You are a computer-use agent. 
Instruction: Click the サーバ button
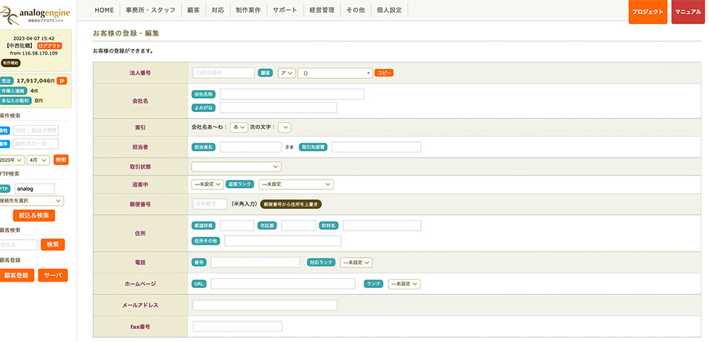[x=53, y=275]
